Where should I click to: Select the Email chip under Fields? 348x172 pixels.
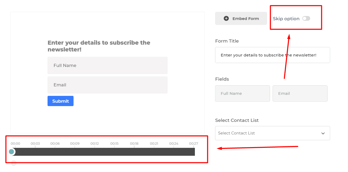click(x=300, y=93)
